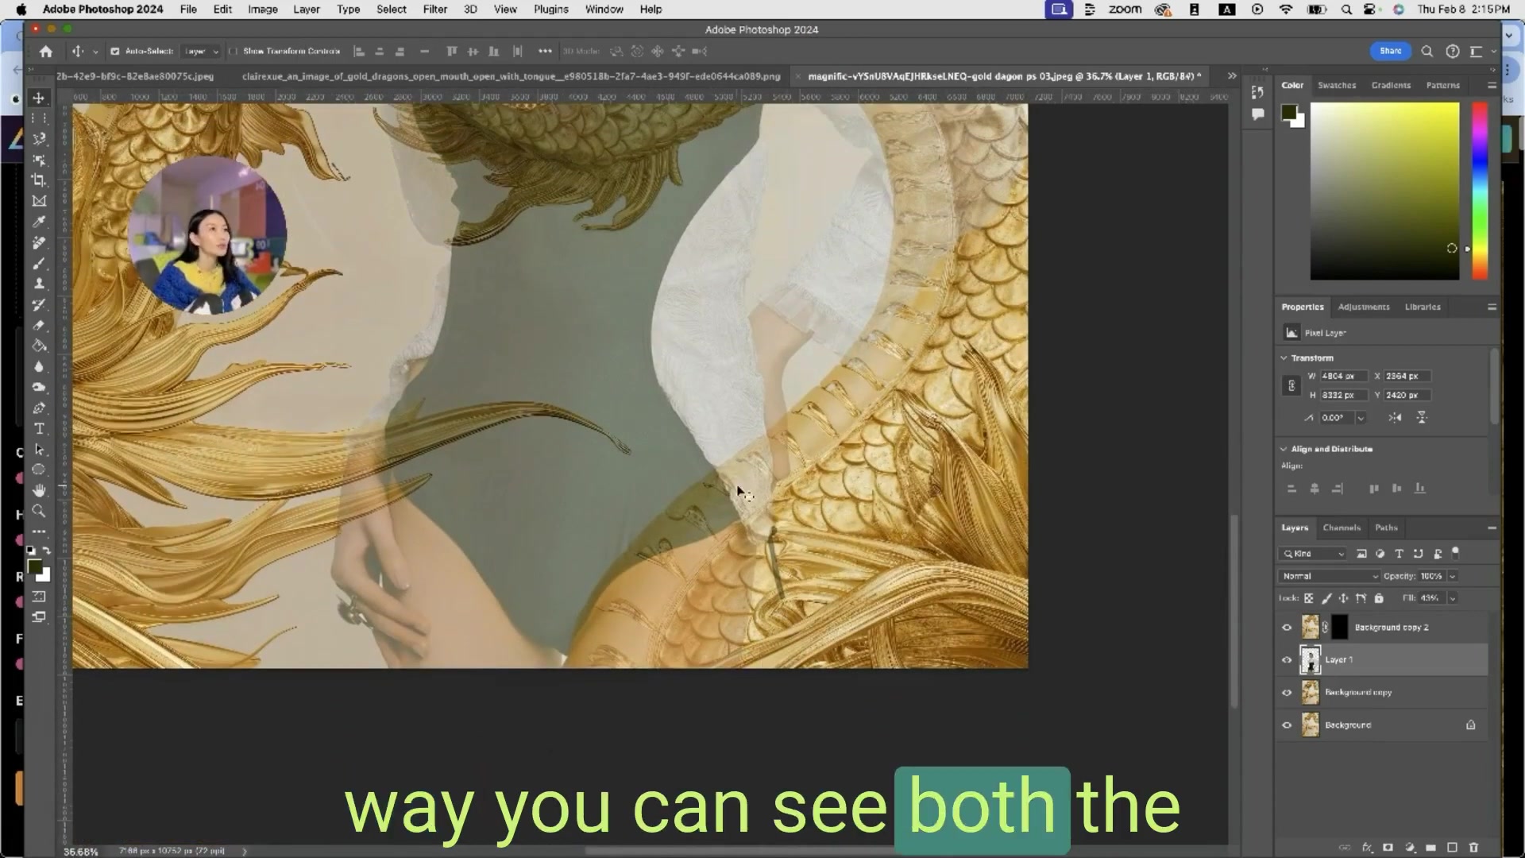
Task: Hide Layer 1 visibility eye
Action: [1287, 659]
